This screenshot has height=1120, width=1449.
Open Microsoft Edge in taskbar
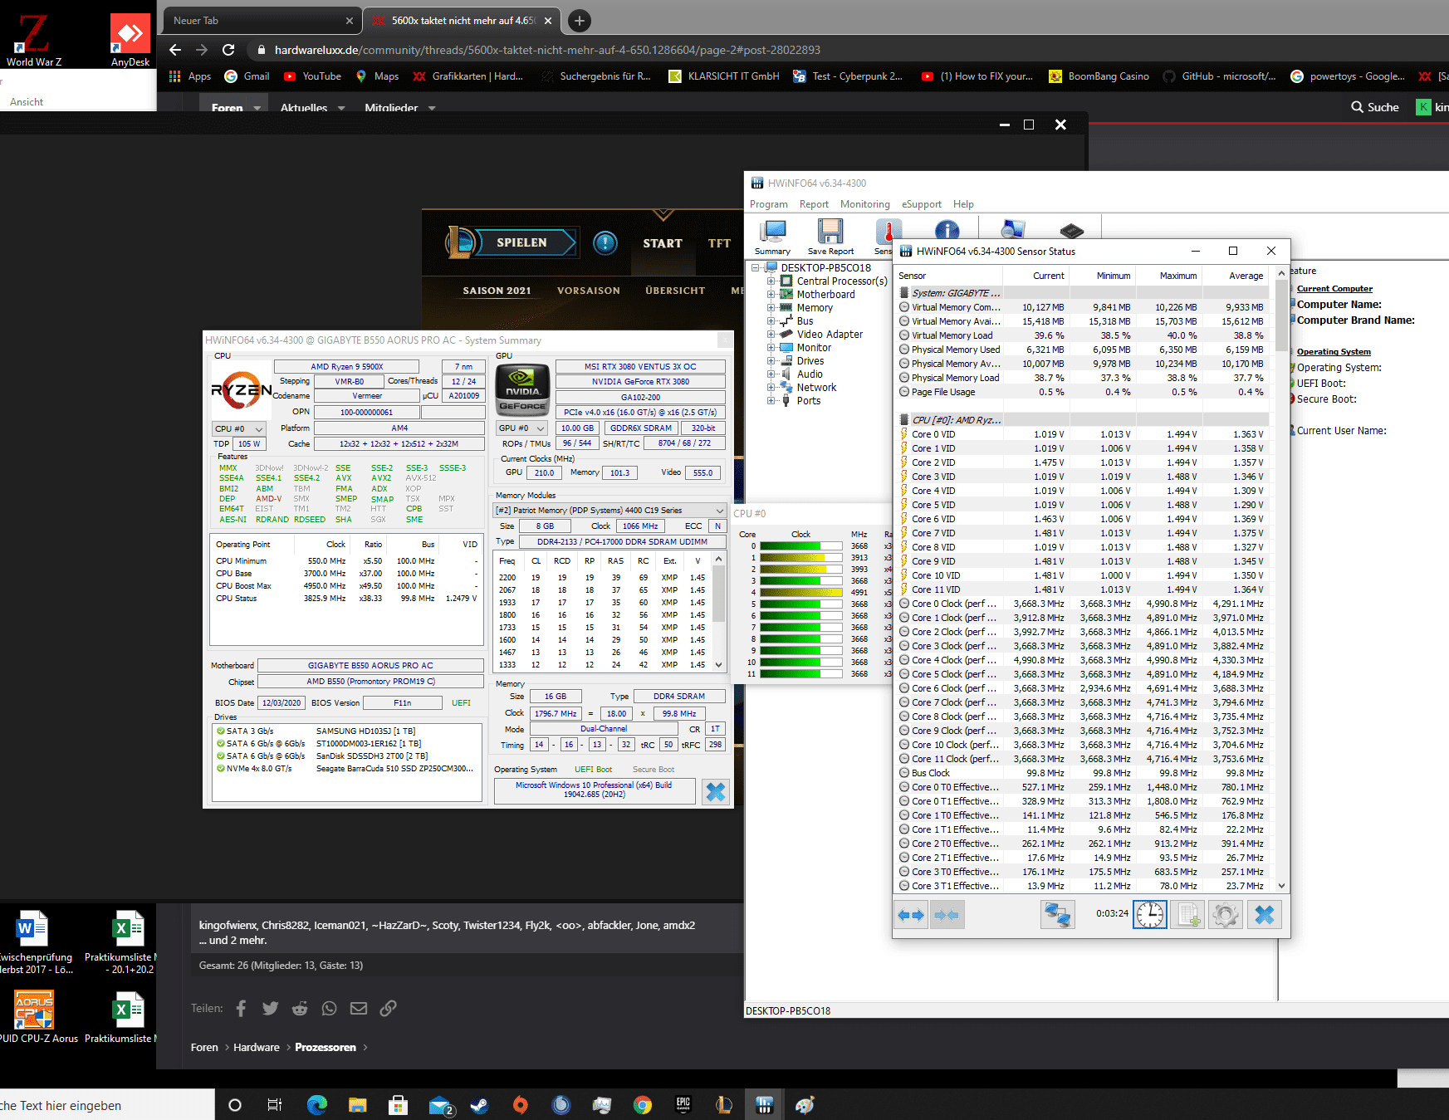[x=316, y=1105]
